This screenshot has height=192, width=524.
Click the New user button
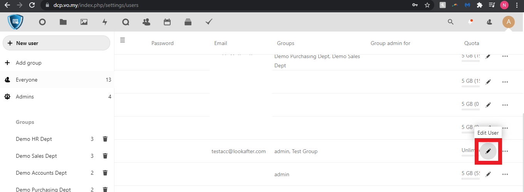point(56,43)
